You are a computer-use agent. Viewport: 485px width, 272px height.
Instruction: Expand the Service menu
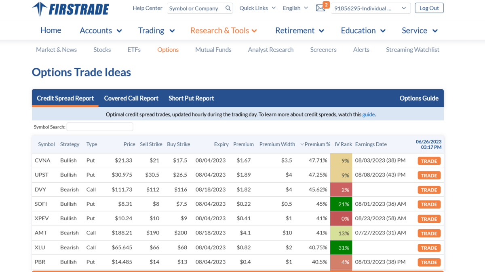(x=420, y=30)
